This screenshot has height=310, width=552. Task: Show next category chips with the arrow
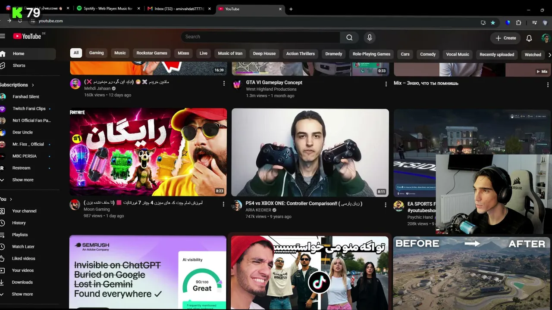549,55
